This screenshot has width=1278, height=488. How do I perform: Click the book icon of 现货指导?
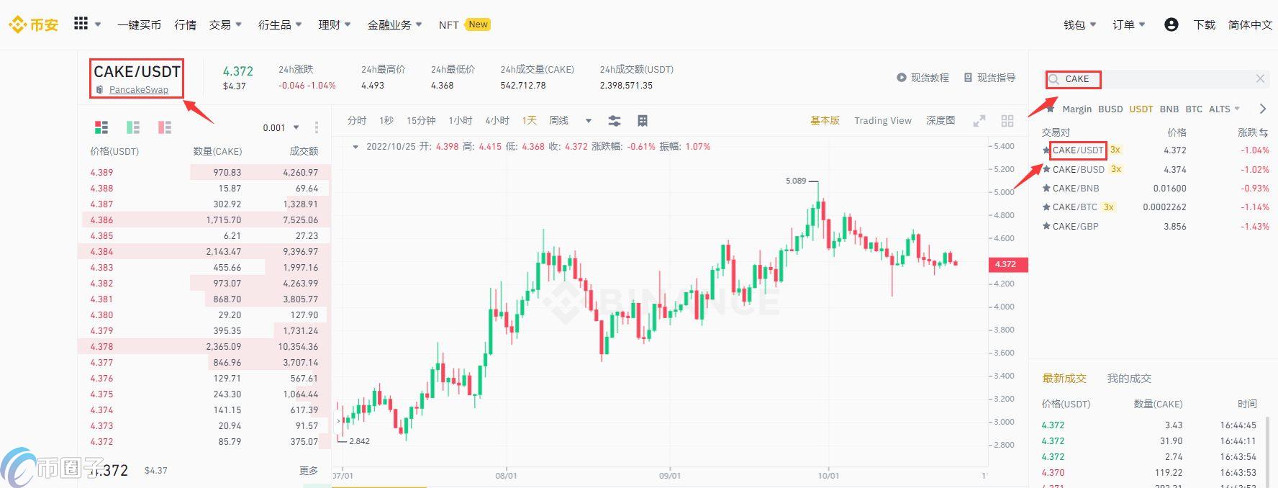968,78
